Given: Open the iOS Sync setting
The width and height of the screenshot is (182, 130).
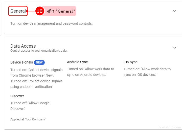Looking at the screenshot, I should [x=130, y=62].
